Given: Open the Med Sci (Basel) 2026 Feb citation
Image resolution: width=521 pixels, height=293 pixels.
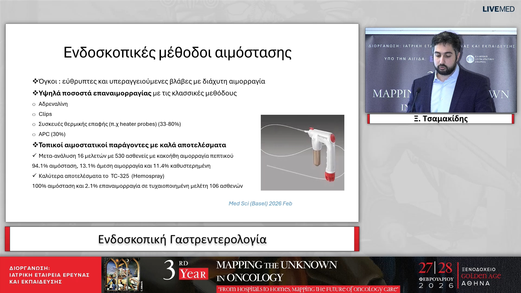Looking at the screenshot, I should pos(260,203).
